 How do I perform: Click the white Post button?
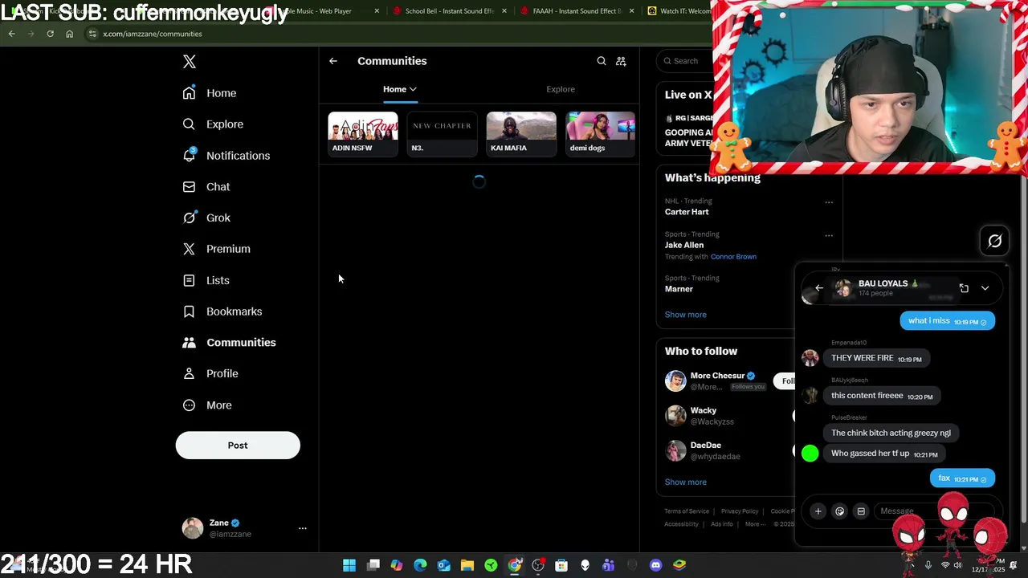pyautogui.click(x=238, y=446)
